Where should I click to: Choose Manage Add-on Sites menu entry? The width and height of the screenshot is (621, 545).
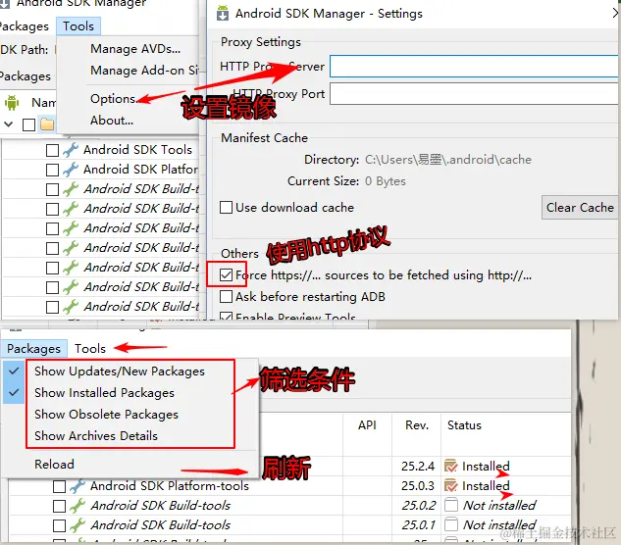tap(144, 70)
